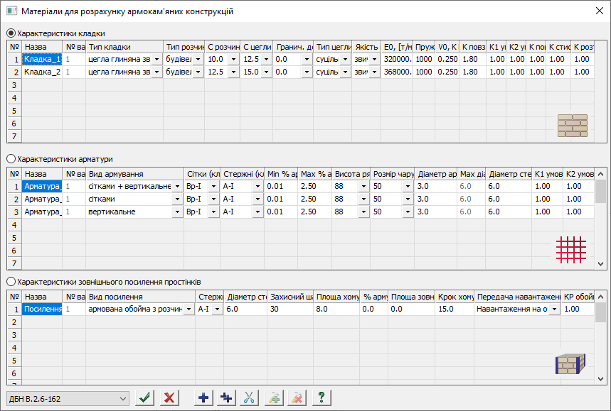This screenshot has width=611, height=411.
Task: Click the single blue plus add icon
Action: [204, 398]
